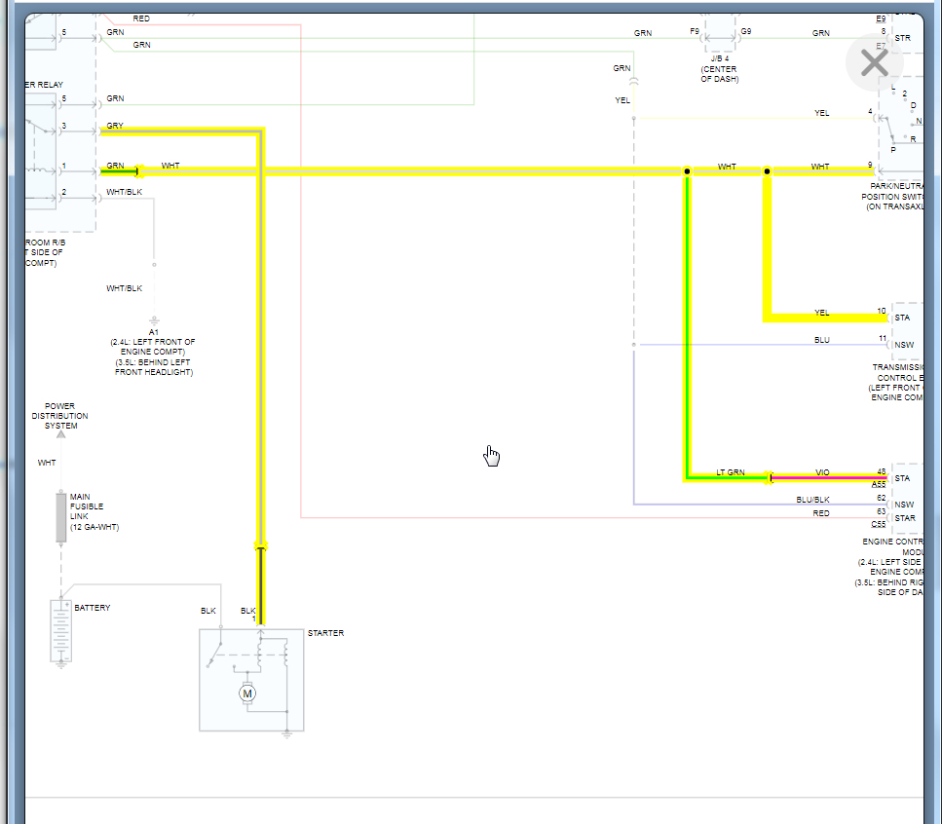Select the GRY wire label at relay pin 3
942x824 pixels.
click(x=115, y=126)
